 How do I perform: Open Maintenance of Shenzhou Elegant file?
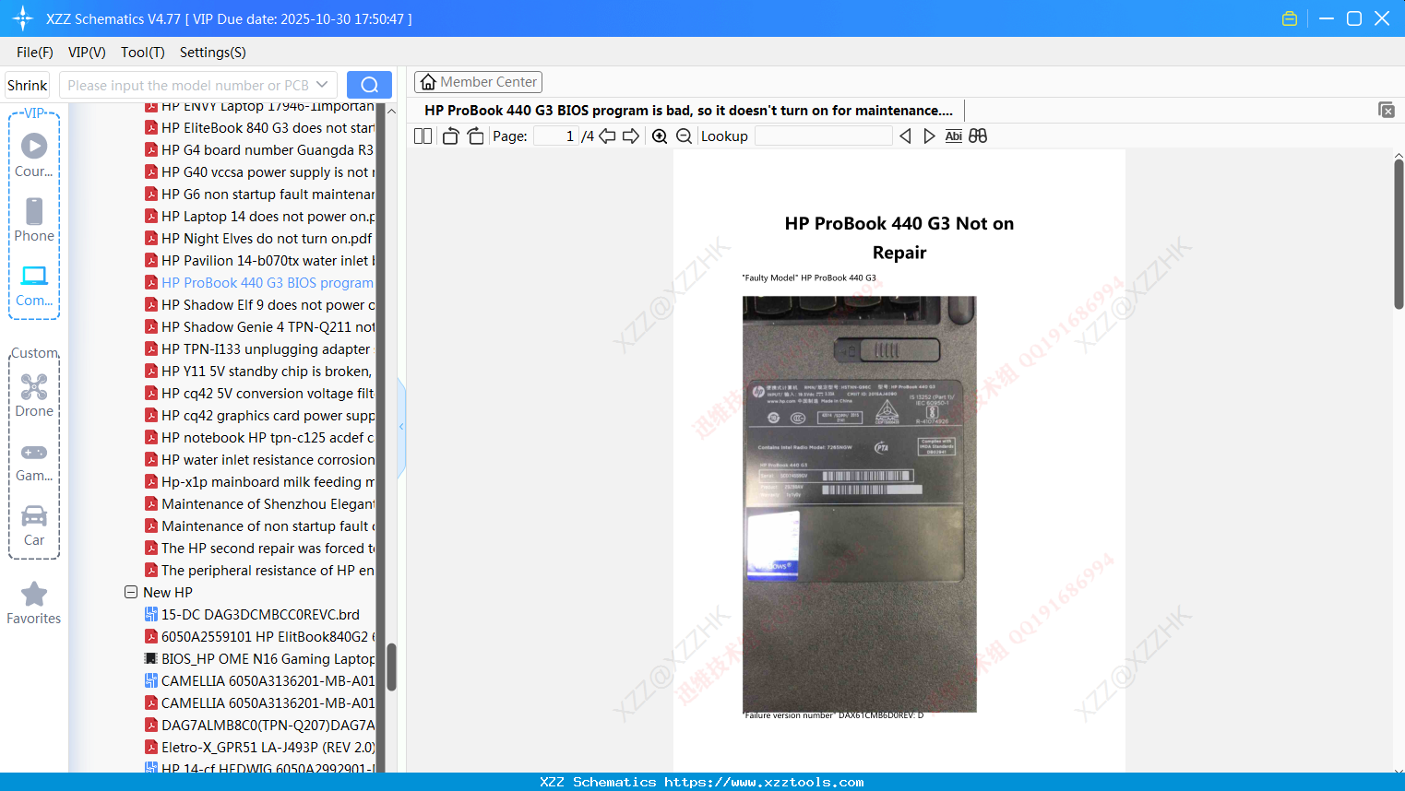click(x=259, y=503)
